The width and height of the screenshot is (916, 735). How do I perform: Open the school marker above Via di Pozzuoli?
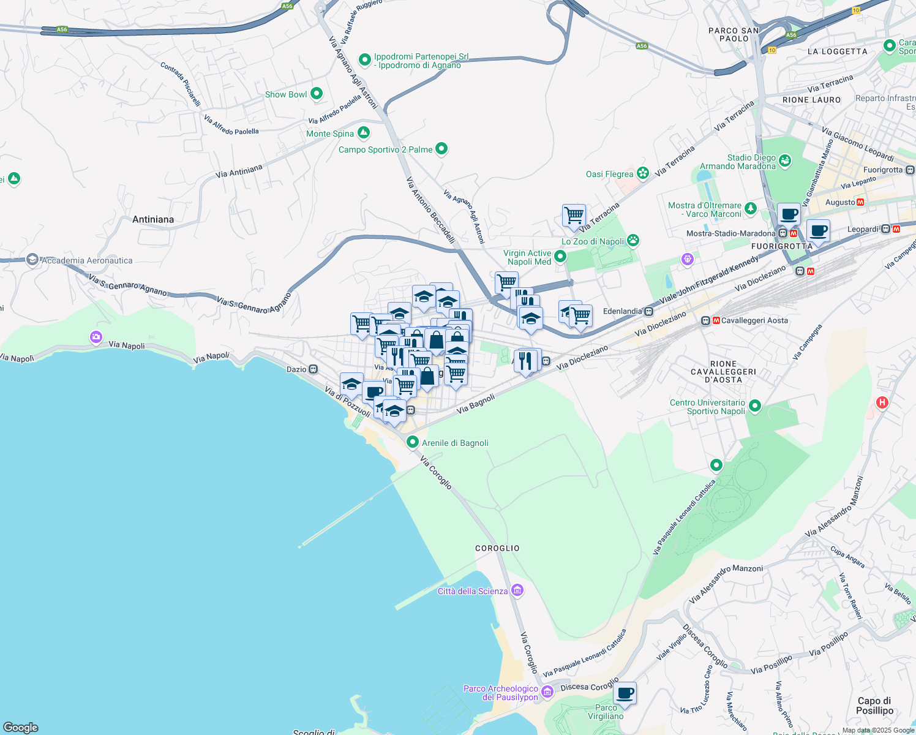[x=351, y=385]
